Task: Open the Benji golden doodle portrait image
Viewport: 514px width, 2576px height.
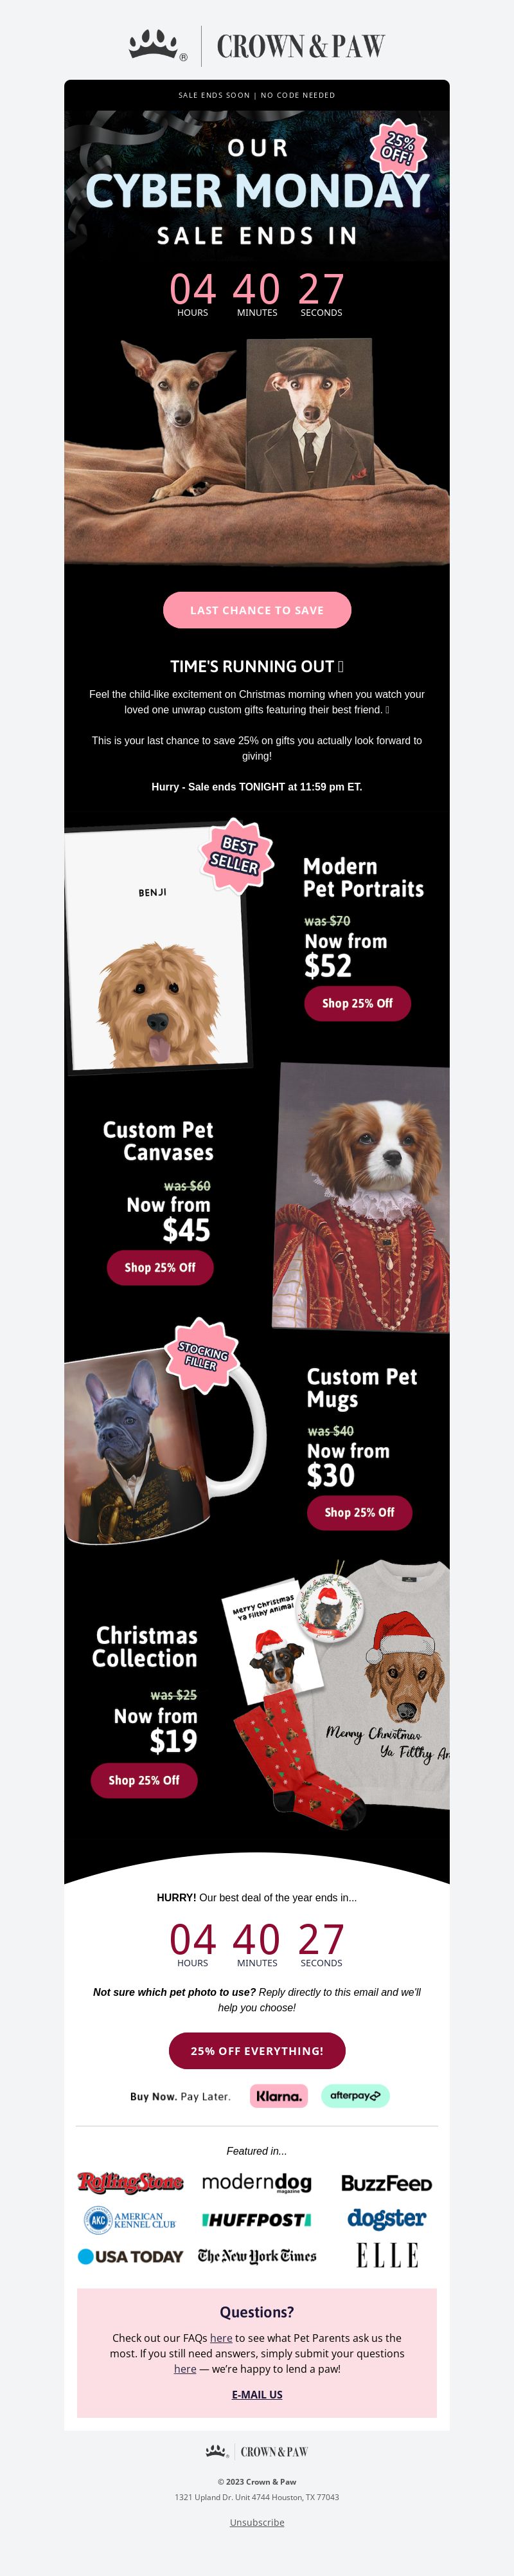Action: coord(157,950)
